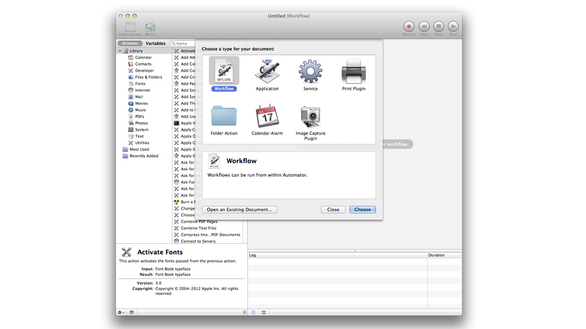Switch to the Actions tab
This screenshot has width=586, height=329.
click(130, 44)
